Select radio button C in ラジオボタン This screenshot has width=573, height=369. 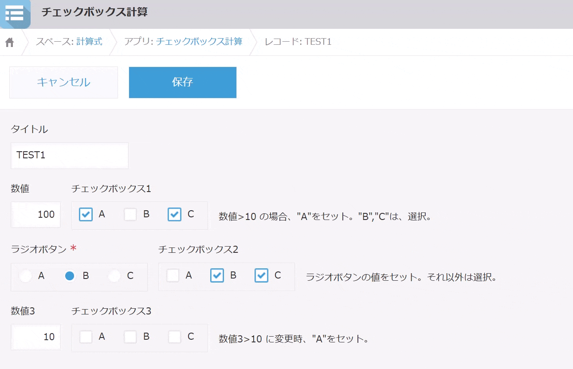pos(114,276)
